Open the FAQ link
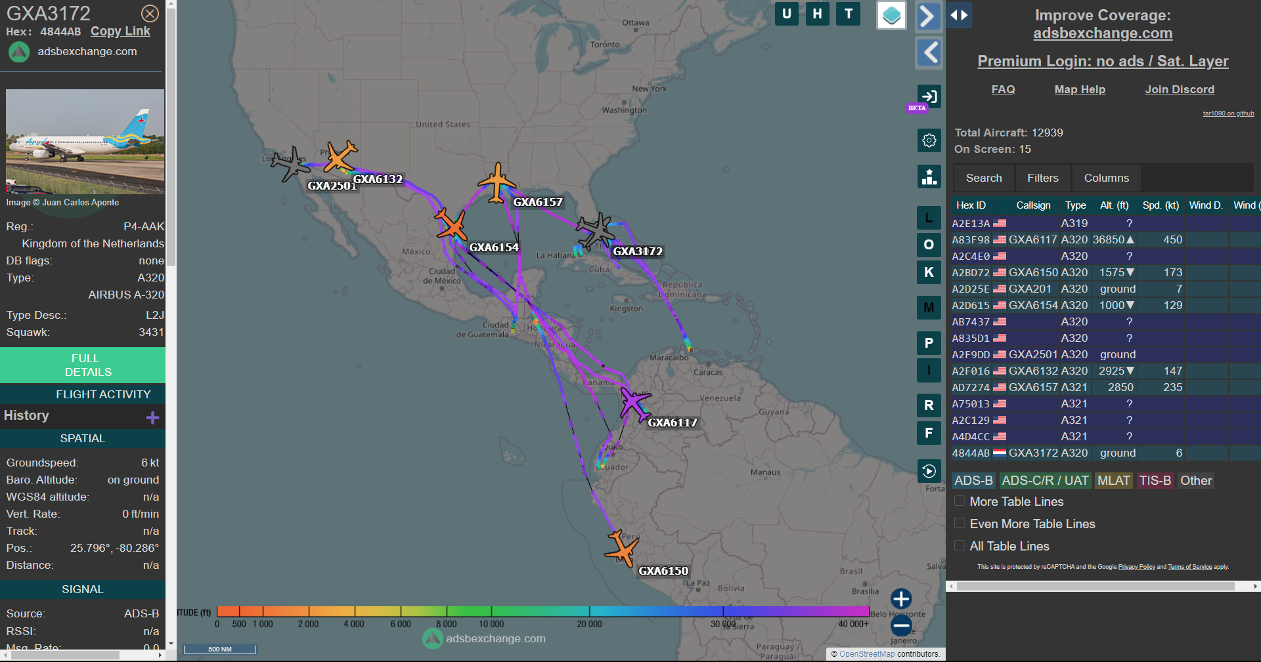Image resolution: width=1261 pixels, height=662 pixels. [1003, 89]
